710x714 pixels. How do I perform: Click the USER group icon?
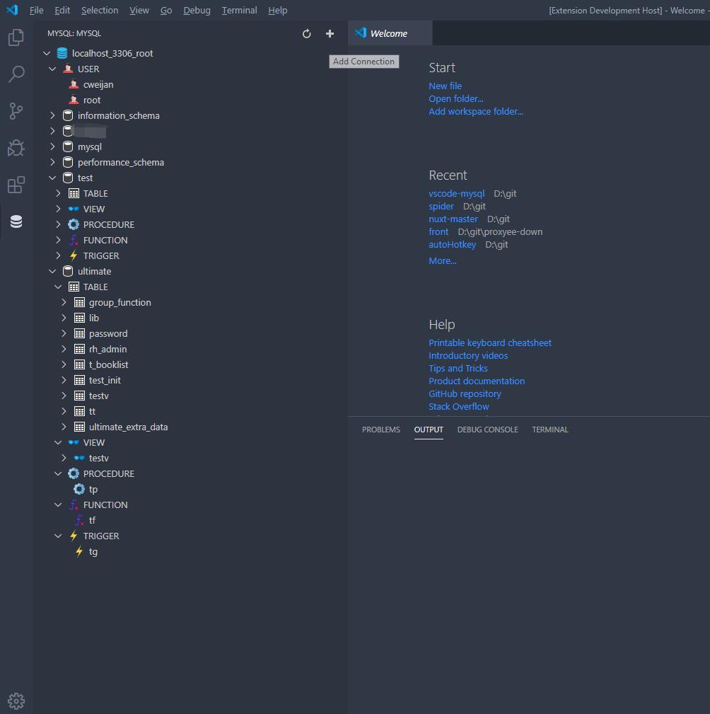click(68, 69)
